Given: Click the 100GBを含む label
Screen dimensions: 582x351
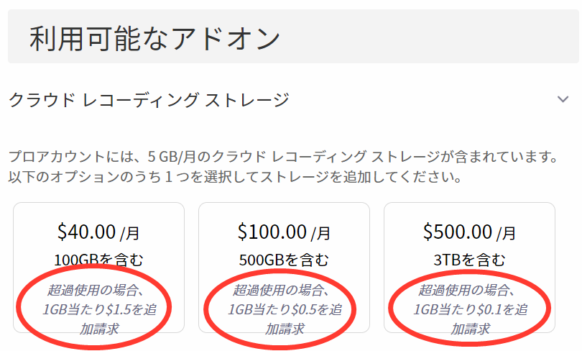Looking at the screenshot, I should click(98, 259).
